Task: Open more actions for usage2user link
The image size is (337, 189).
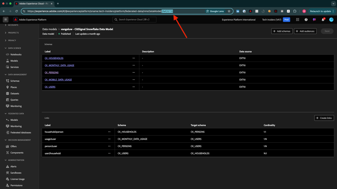Action: click(x=109, y=139)
